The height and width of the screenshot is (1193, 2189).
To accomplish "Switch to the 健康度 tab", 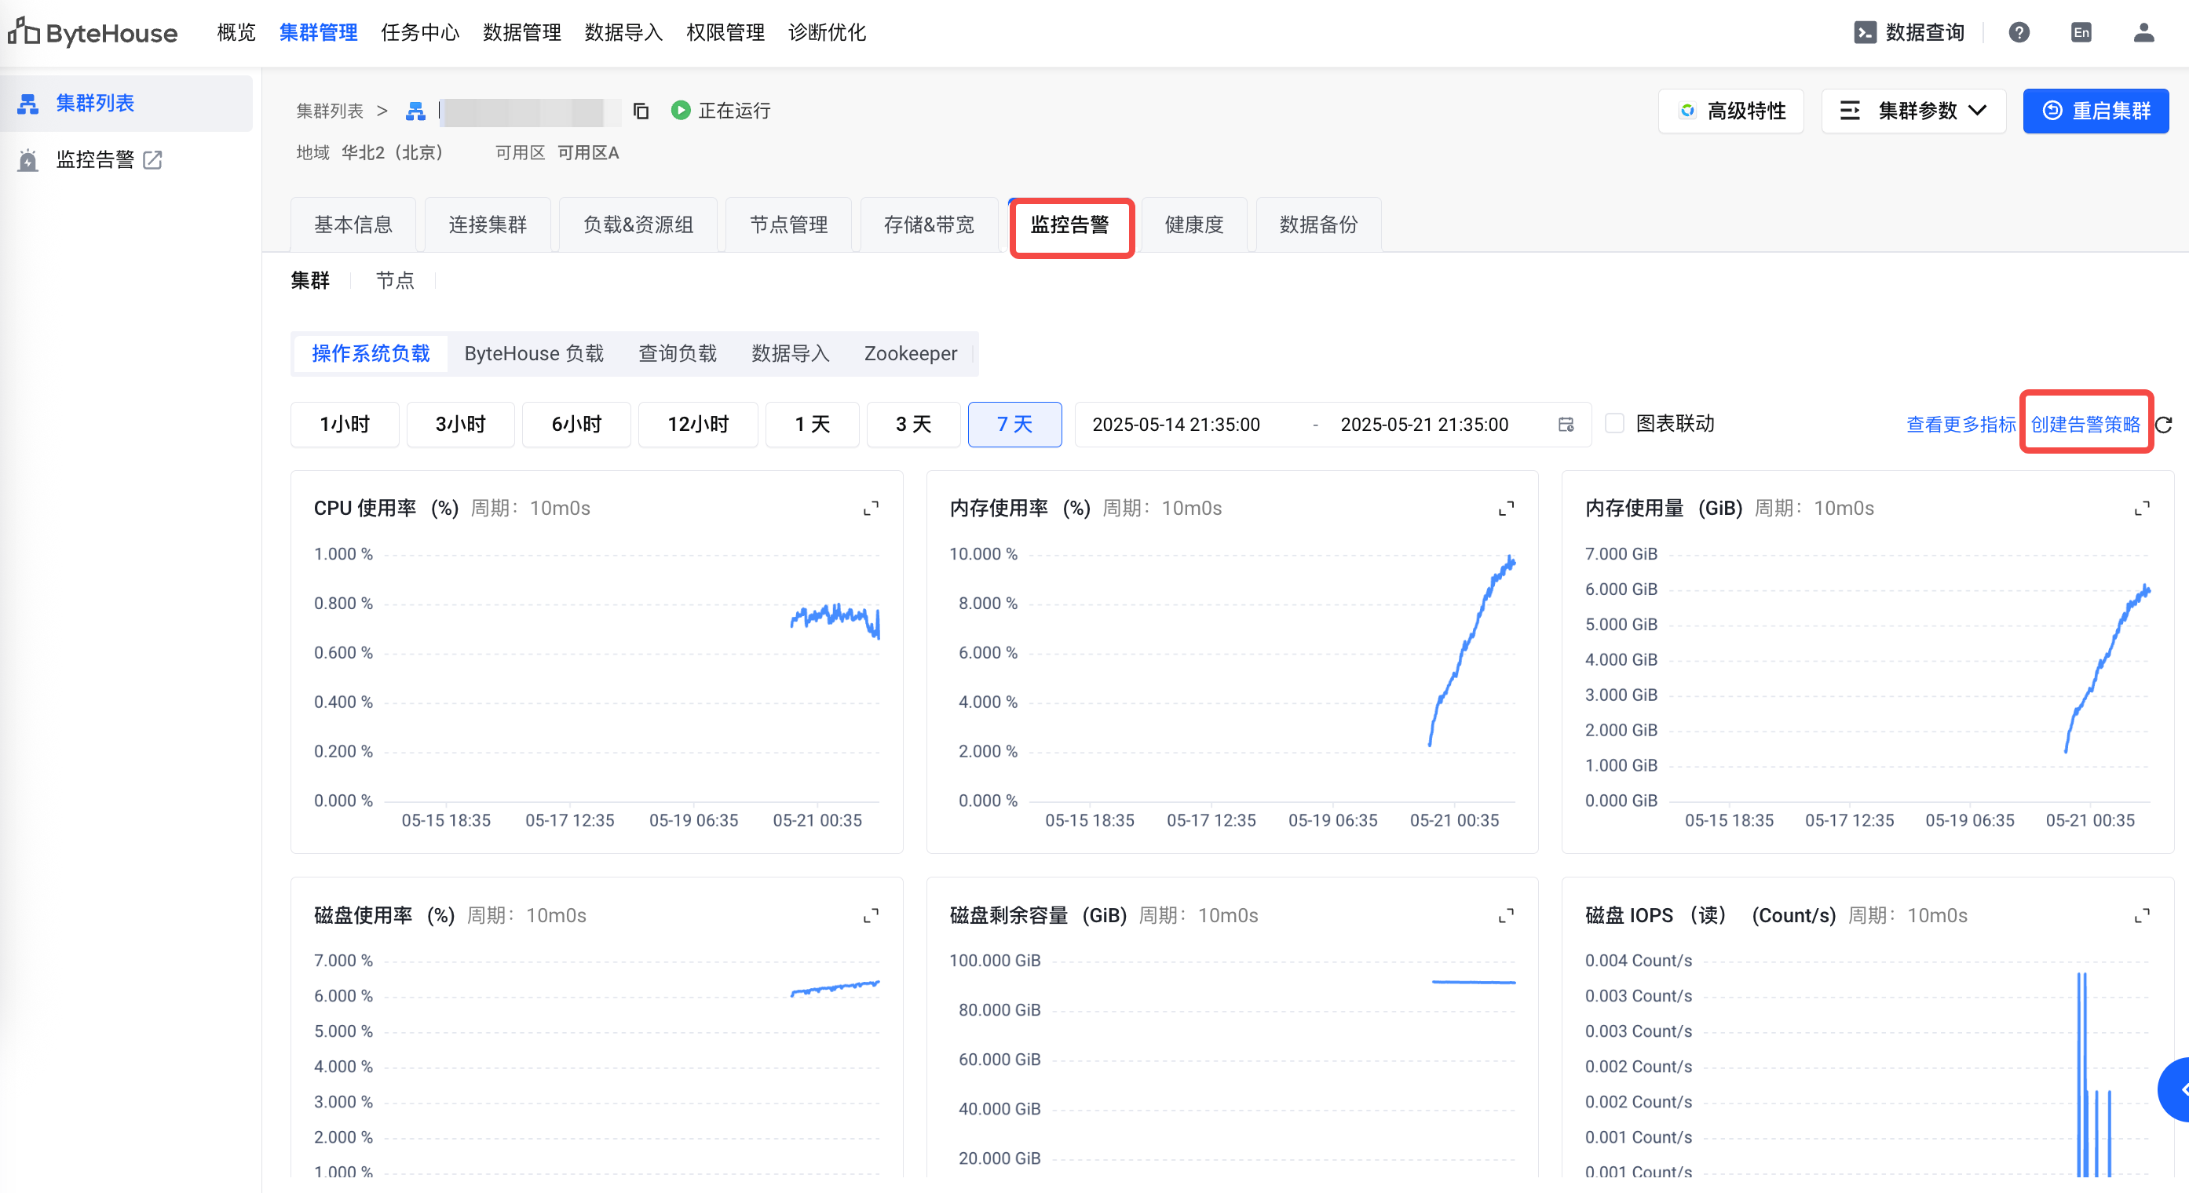I will pos(1194,224).
